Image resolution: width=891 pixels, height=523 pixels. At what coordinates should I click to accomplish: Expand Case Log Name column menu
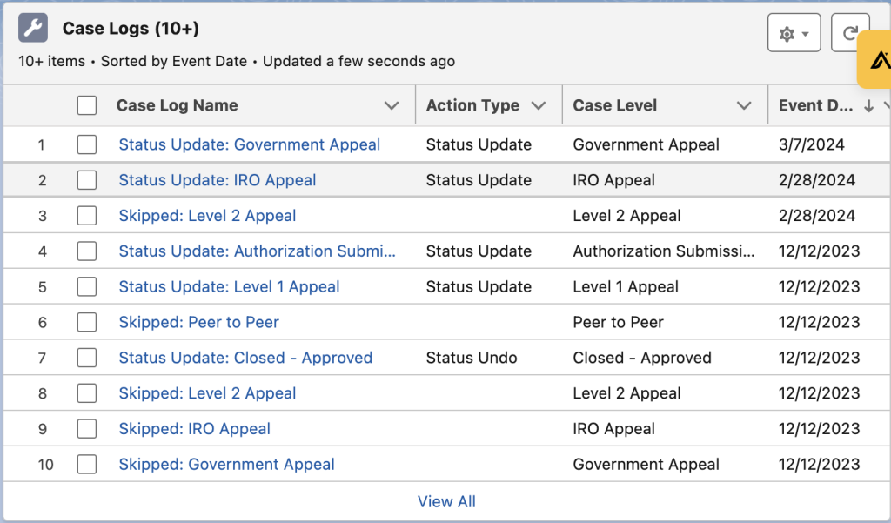[392, 106]
